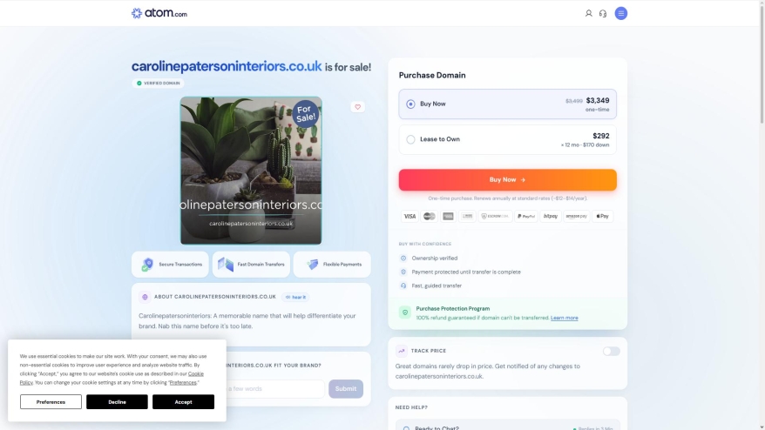Click the PayPal payment icon

[526, 216]
